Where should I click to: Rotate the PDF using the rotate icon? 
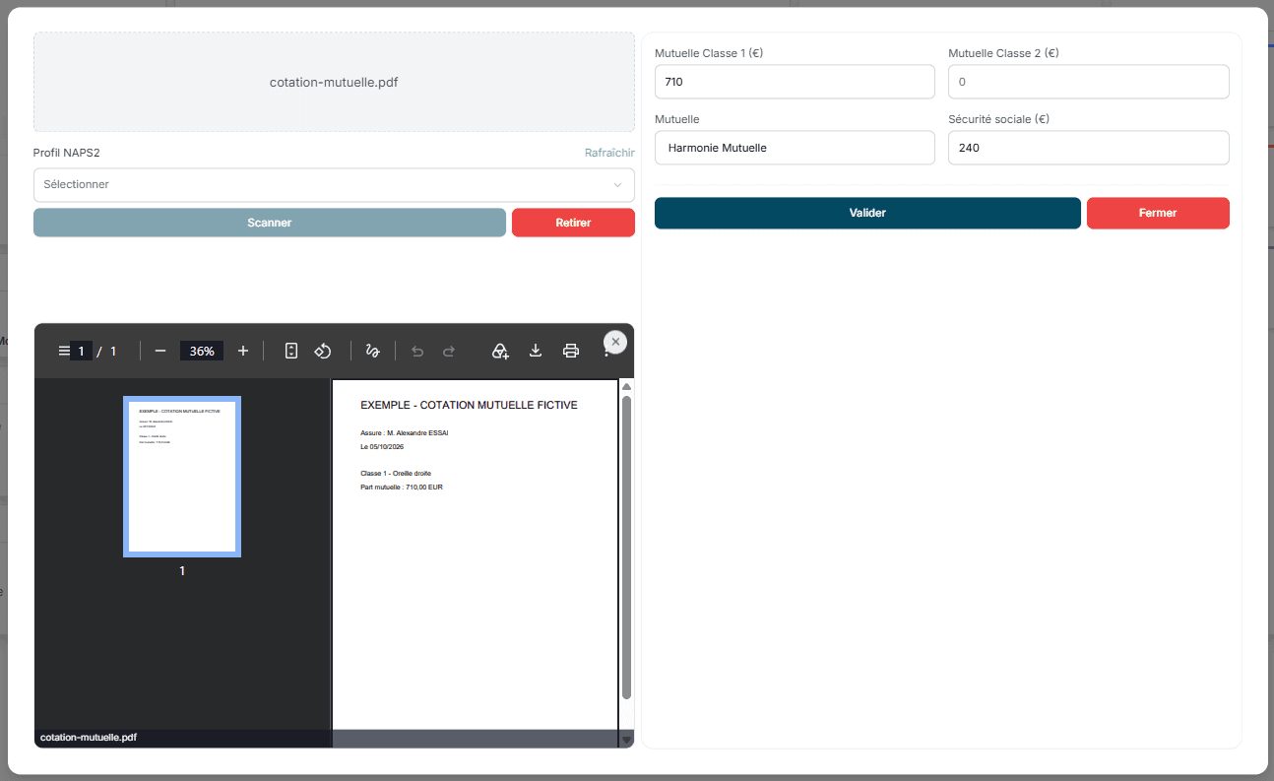point(323,351)
